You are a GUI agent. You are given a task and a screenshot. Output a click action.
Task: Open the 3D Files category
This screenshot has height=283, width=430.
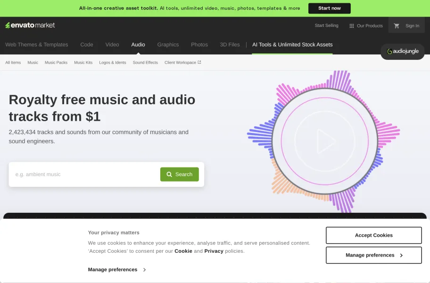point(230,44)
